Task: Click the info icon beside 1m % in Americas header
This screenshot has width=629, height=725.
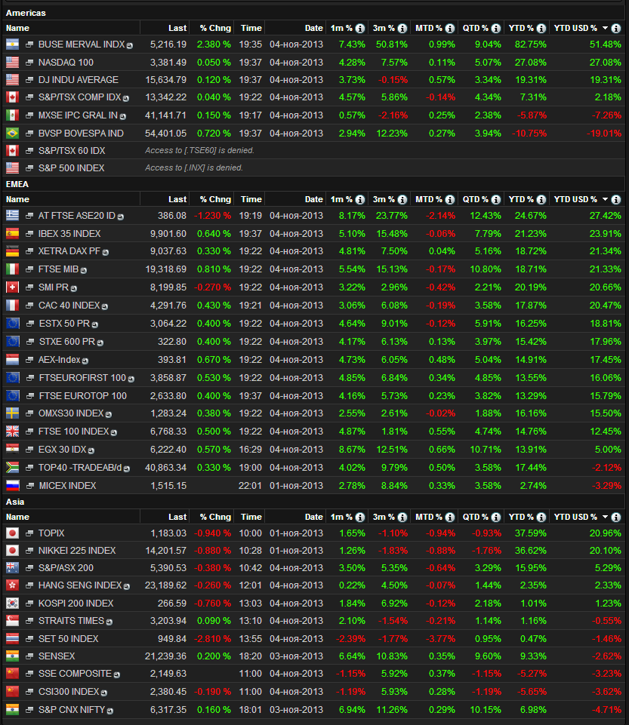Action: point(359,28)
